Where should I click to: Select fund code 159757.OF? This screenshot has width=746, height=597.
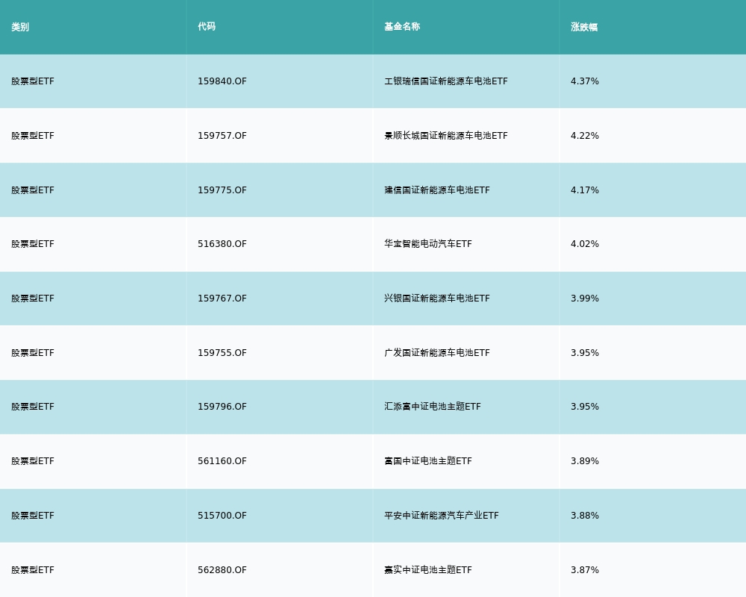[x=222, y=136]
